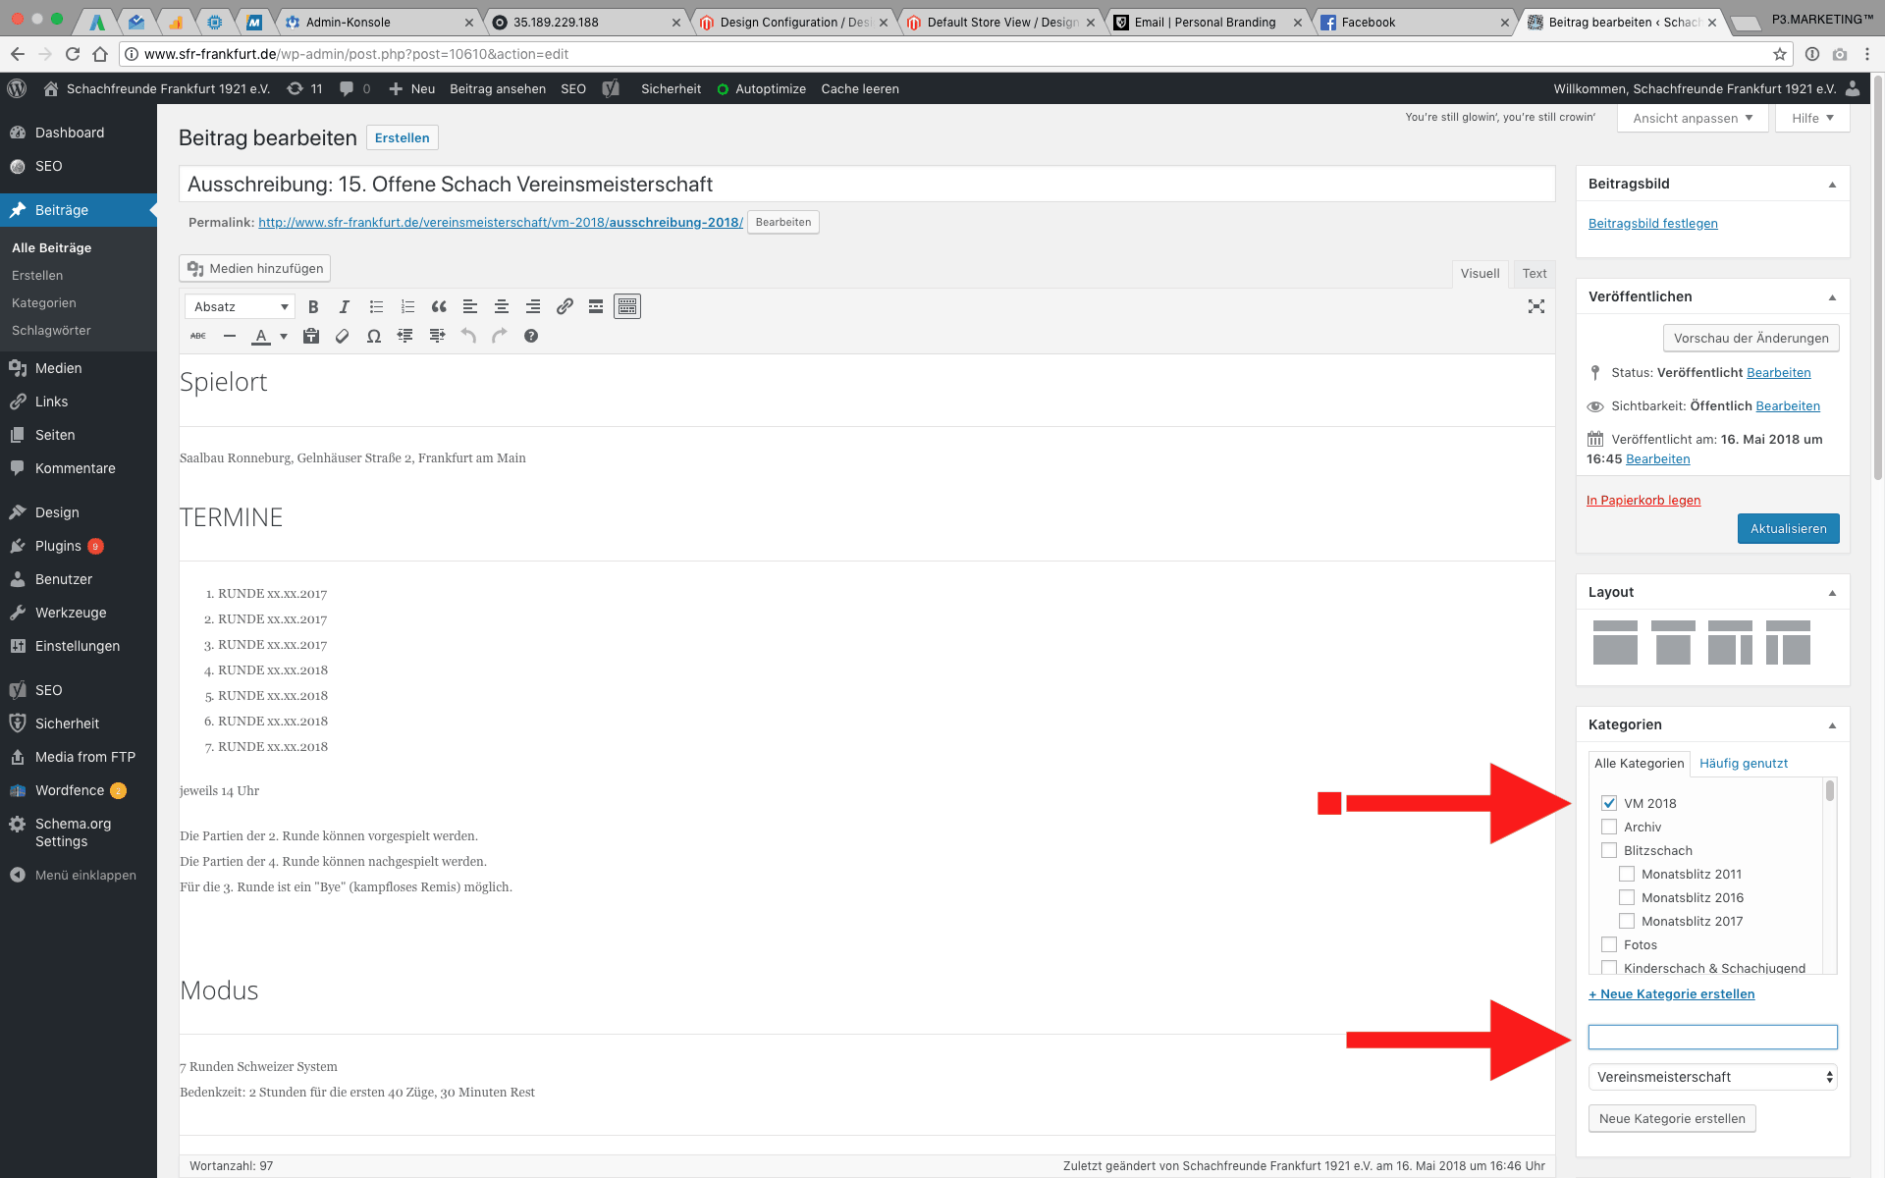Enable distraction-free fullscreen writing mode
Viewport: 1885px width, 1178px height.
click(x=1536, y=307)
